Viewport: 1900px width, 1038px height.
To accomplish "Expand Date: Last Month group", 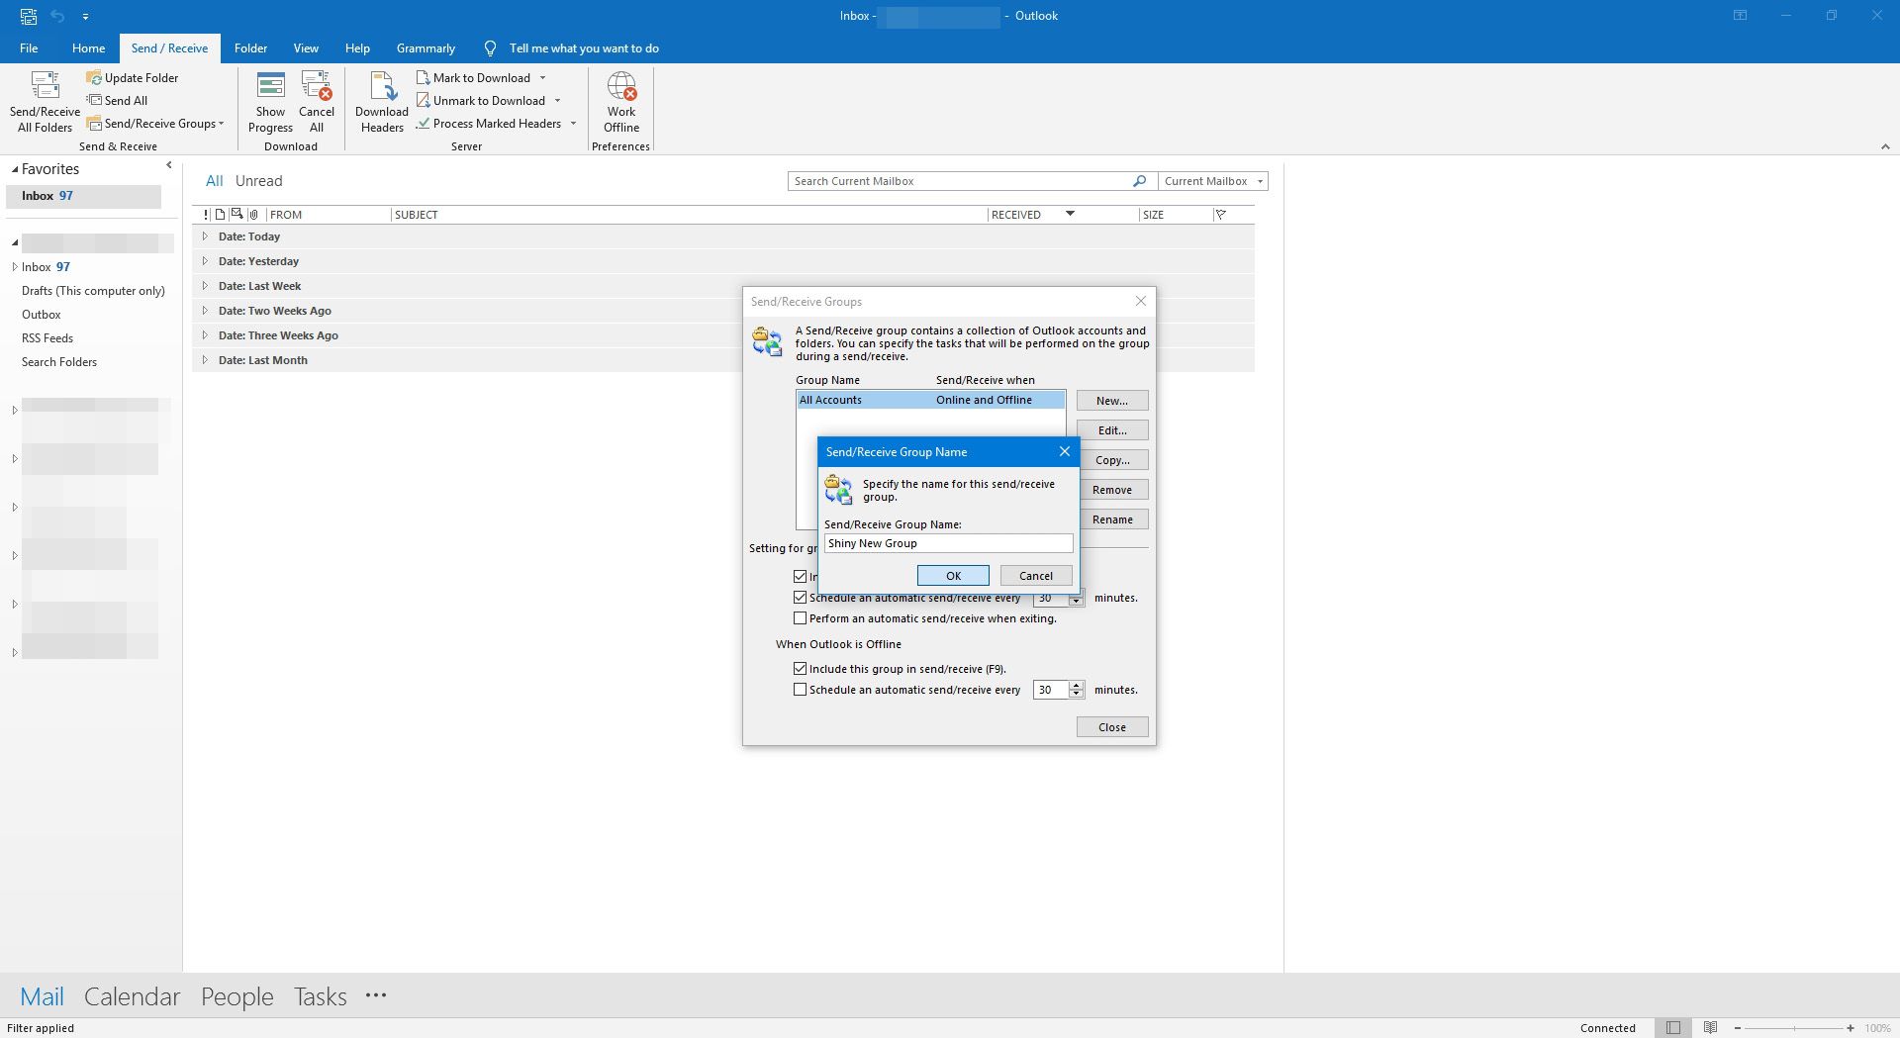I will tap(205, 360).
